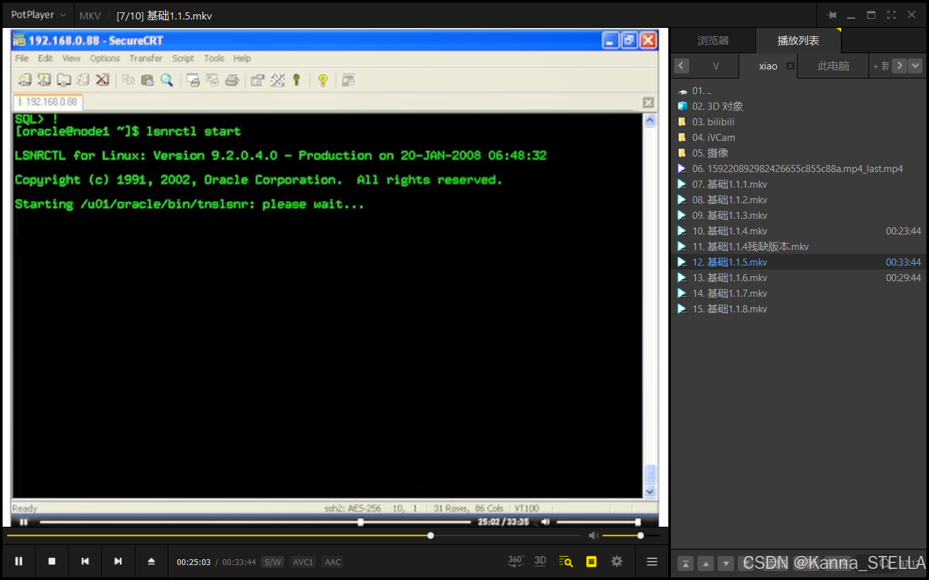The image size is (929, 580).
Task: Select playlist item 09. 基础1.1.3.mkv
Action: tap(799, 216)
